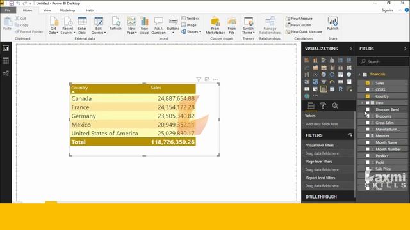
Task: Collapse the Visualizations pane chevron
Action: click(350, 49)
